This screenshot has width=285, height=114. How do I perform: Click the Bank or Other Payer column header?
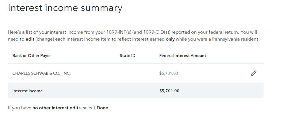point(32,56)
